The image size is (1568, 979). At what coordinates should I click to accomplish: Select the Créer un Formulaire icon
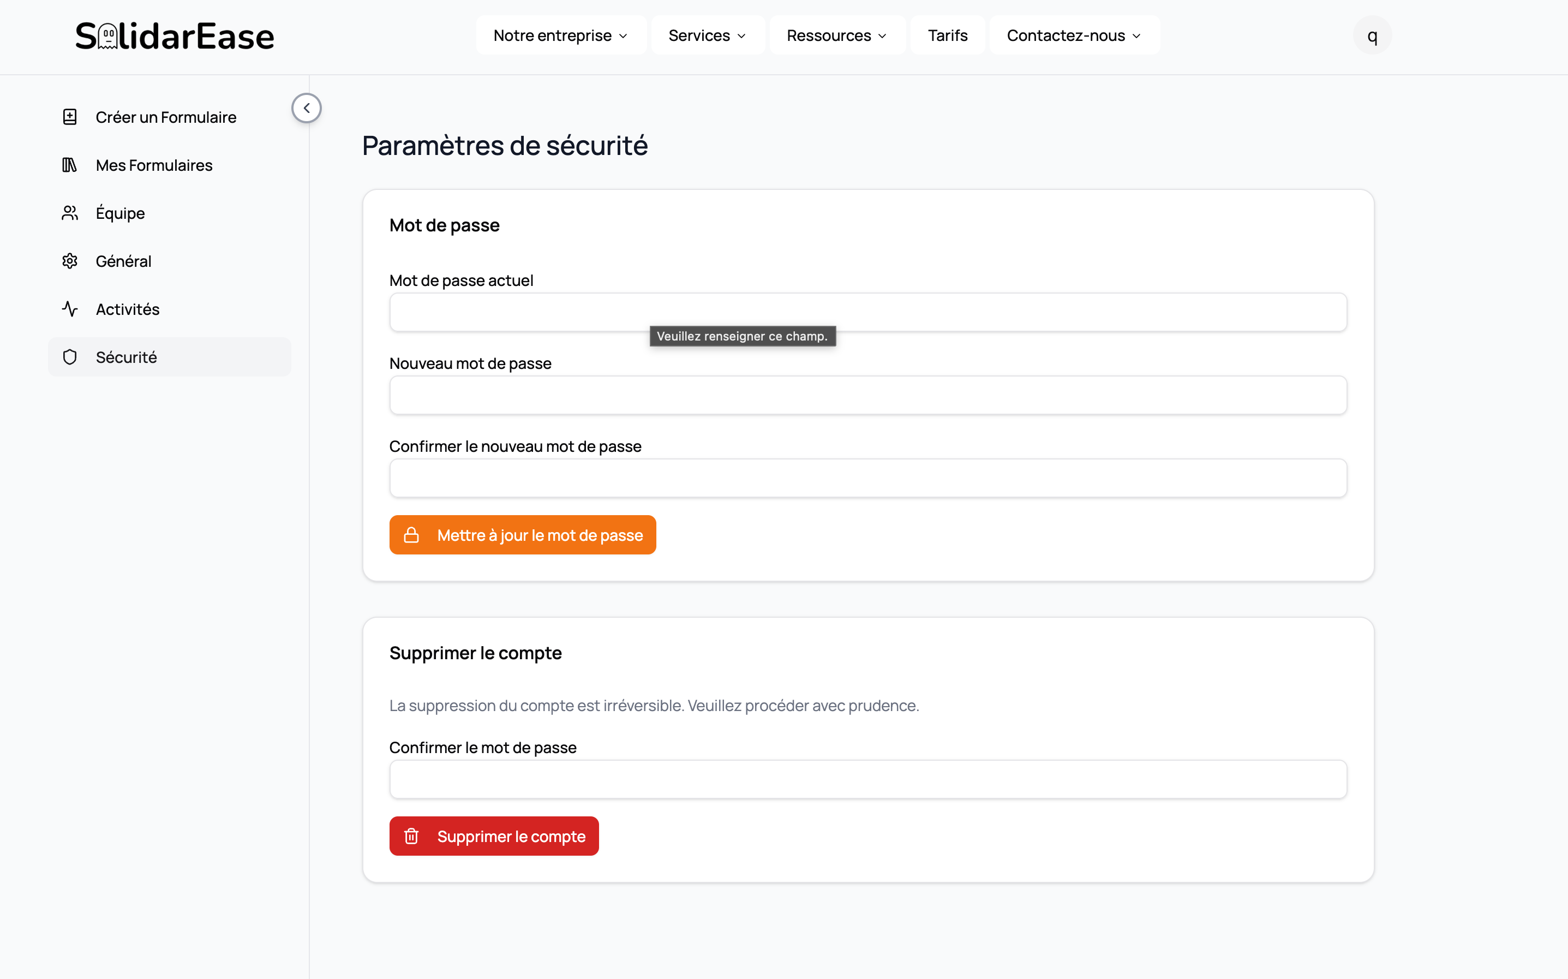pyautogui.click(x=70, y=117)
